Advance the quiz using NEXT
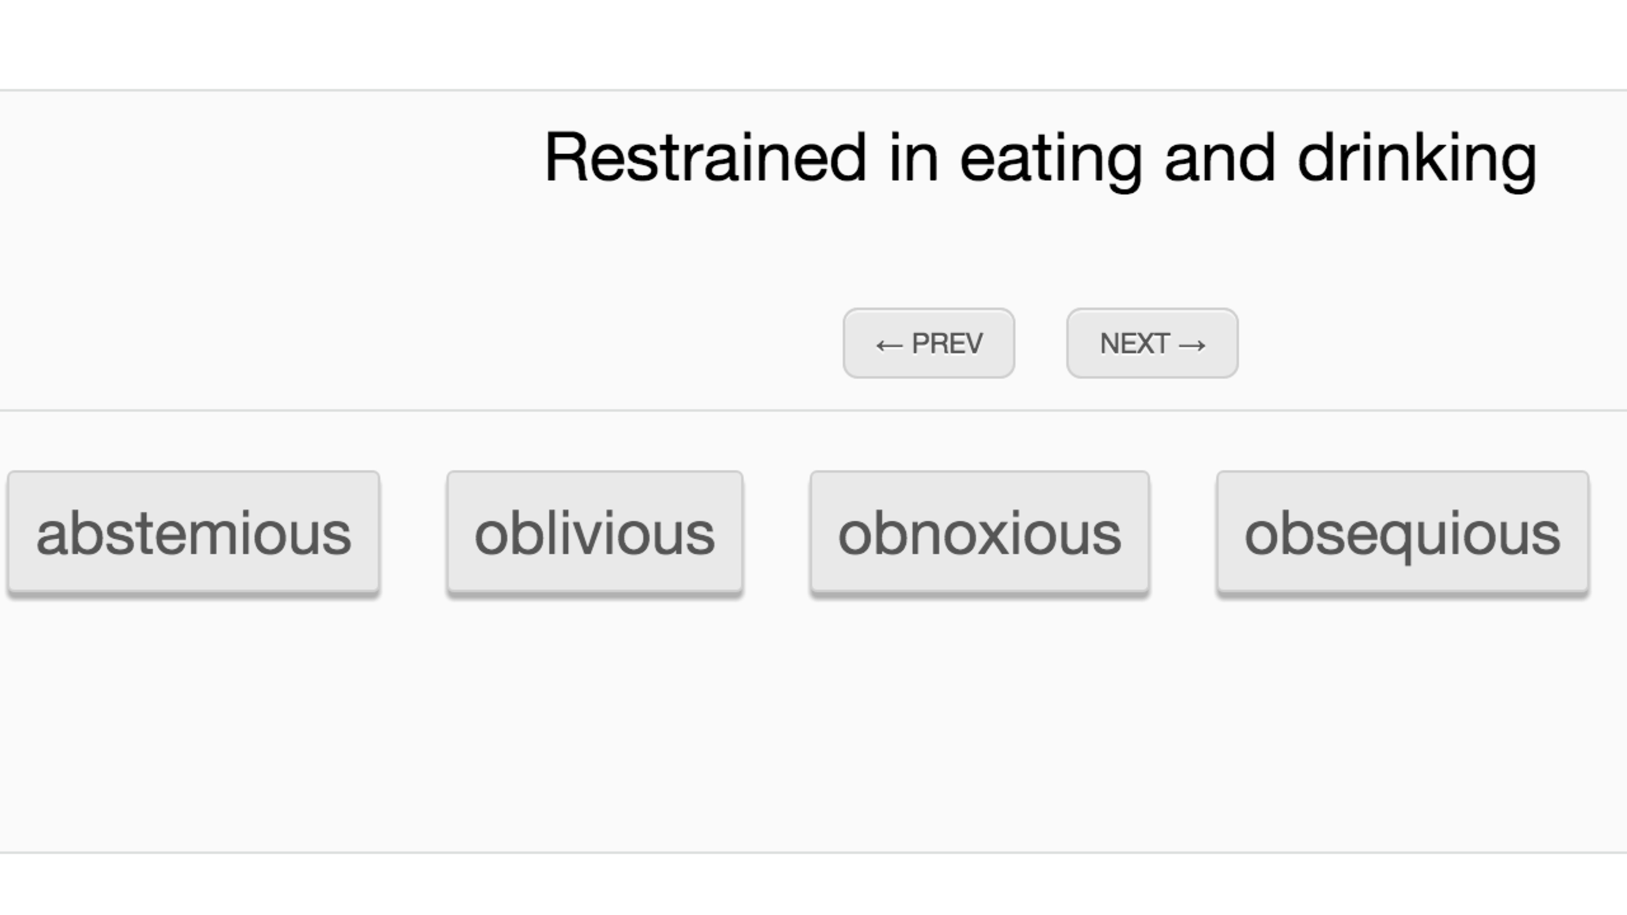Viewport: 1627px width, 915px height. coord(1151,343)
